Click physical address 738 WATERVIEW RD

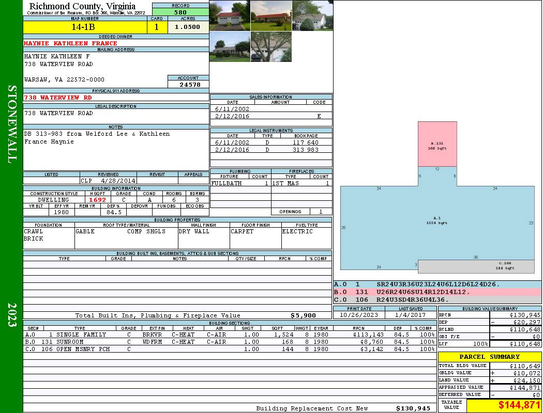click(58, 98)
